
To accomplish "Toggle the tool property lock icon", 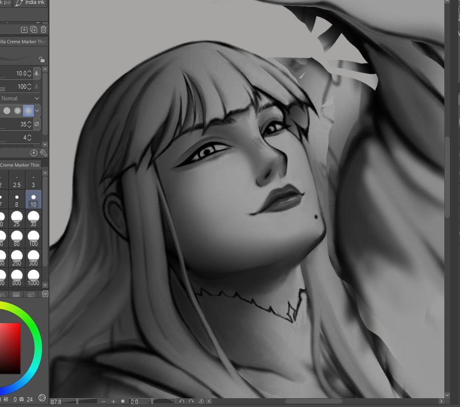I will 42,59.
